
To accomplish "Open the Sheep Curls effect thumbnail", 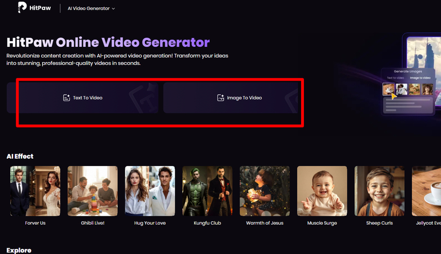I will (380, 191).
